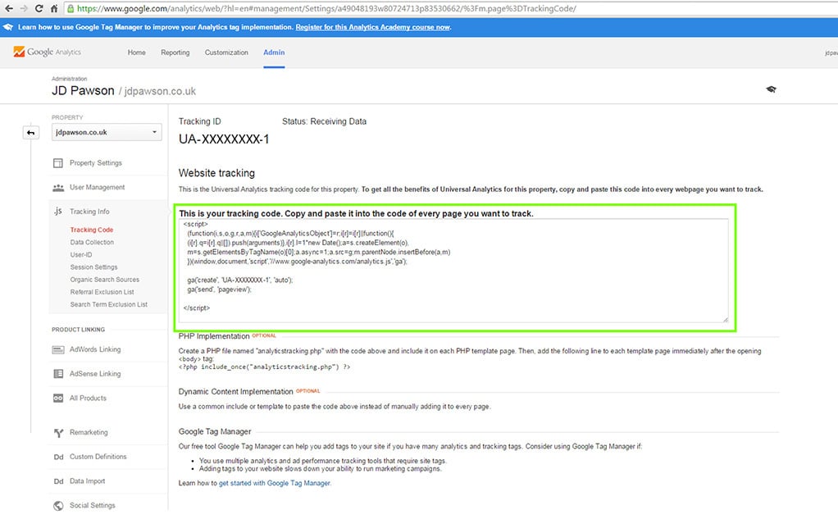The height and width of the screenshot is (524, 838).
Task: Click the Website tracking heading
Action: (216, 173)
